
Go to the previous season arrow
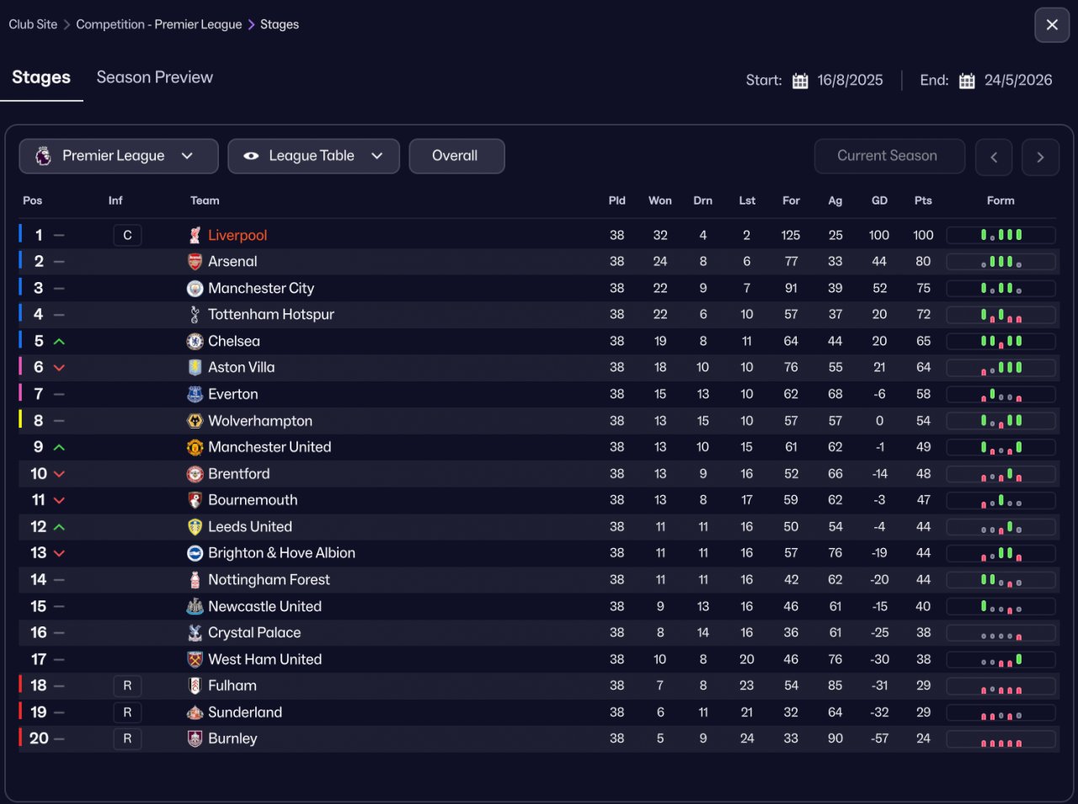tap(994, 157)
